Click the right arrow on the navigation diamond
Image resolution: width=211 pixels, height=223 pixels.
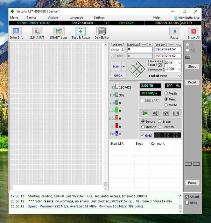tap(142, 69)
